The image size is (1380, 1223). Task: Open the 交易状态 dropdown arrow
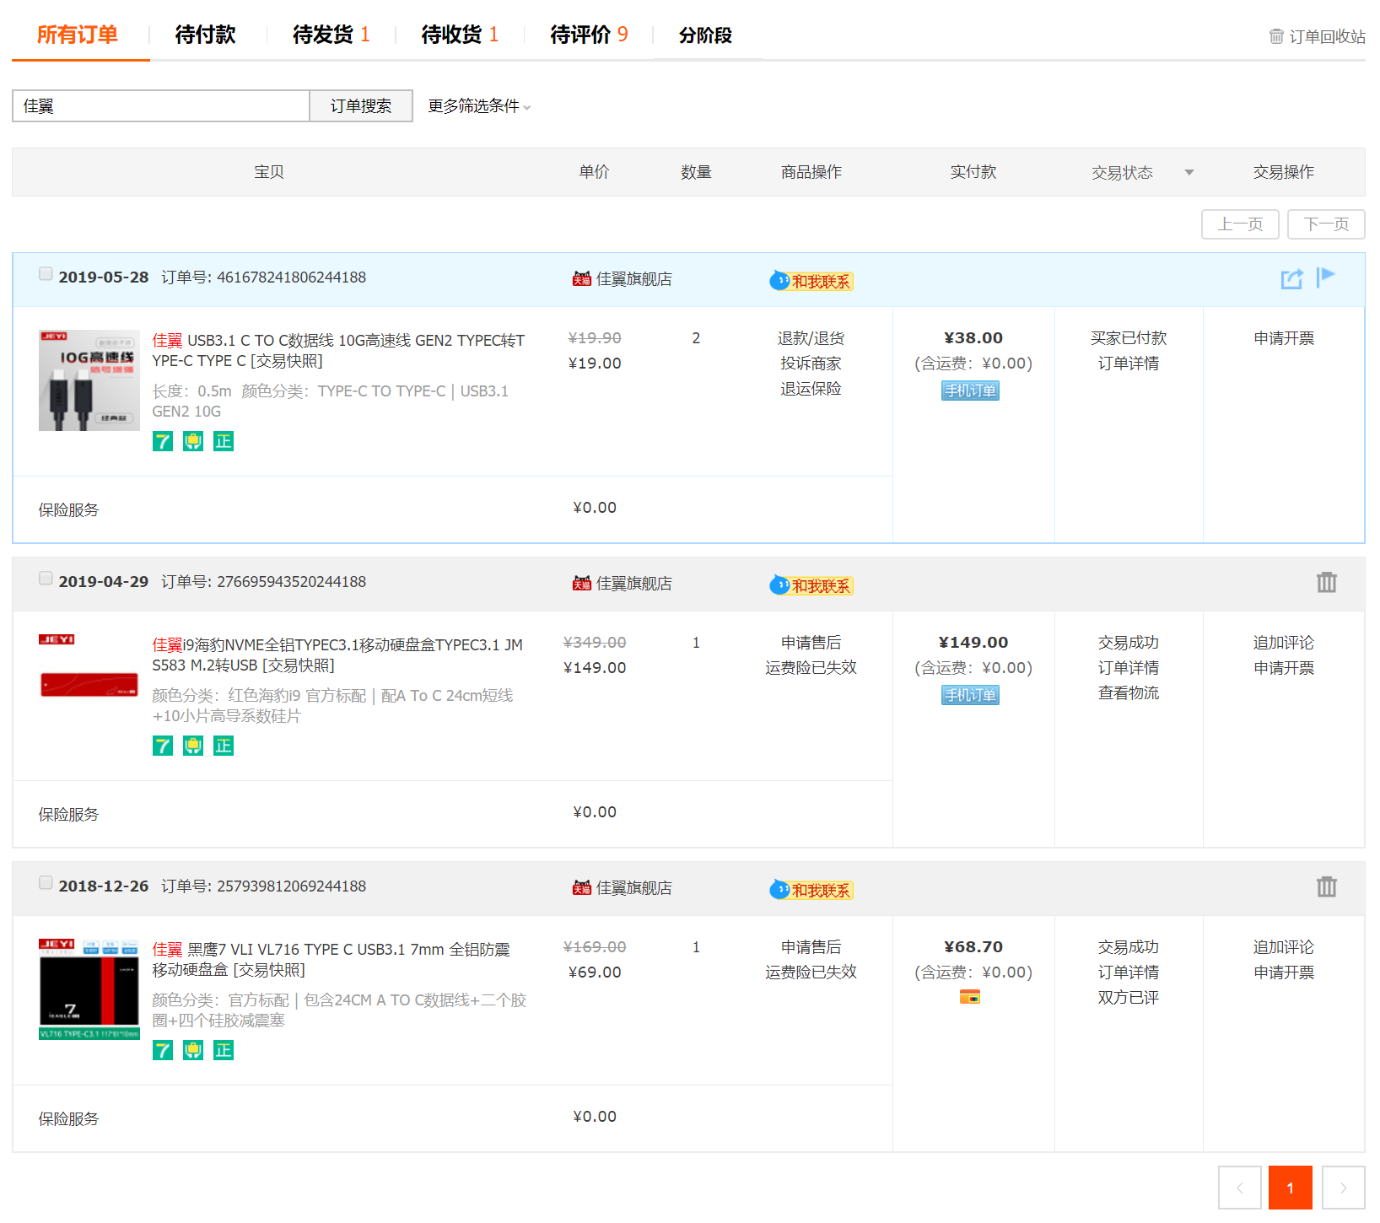[x=1189, y=172]
